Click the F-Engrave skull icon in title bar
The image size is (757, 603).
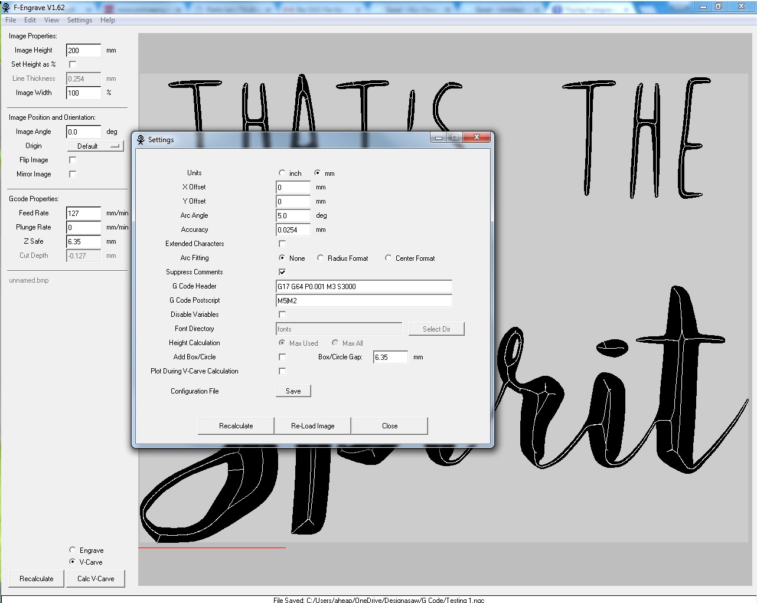[x=6, y=7]
